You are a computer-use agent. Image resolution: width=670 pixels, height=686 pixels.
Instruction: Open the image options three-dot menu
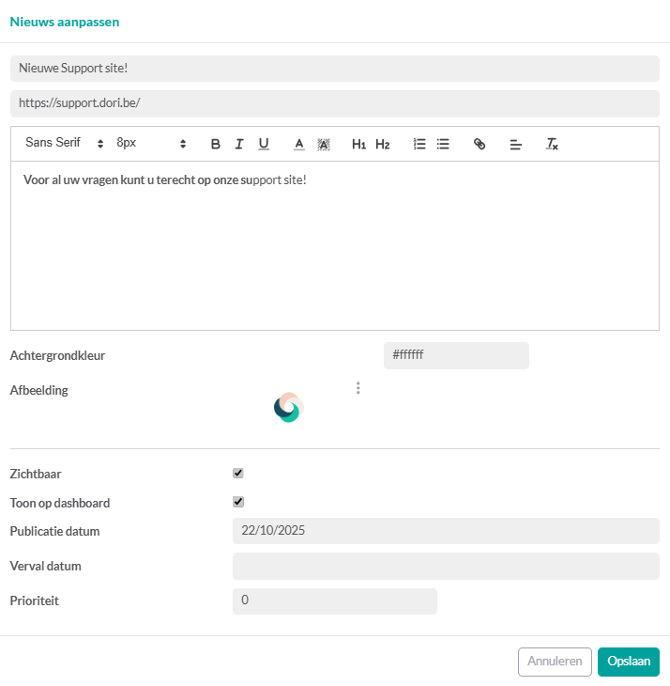point(358,388)
